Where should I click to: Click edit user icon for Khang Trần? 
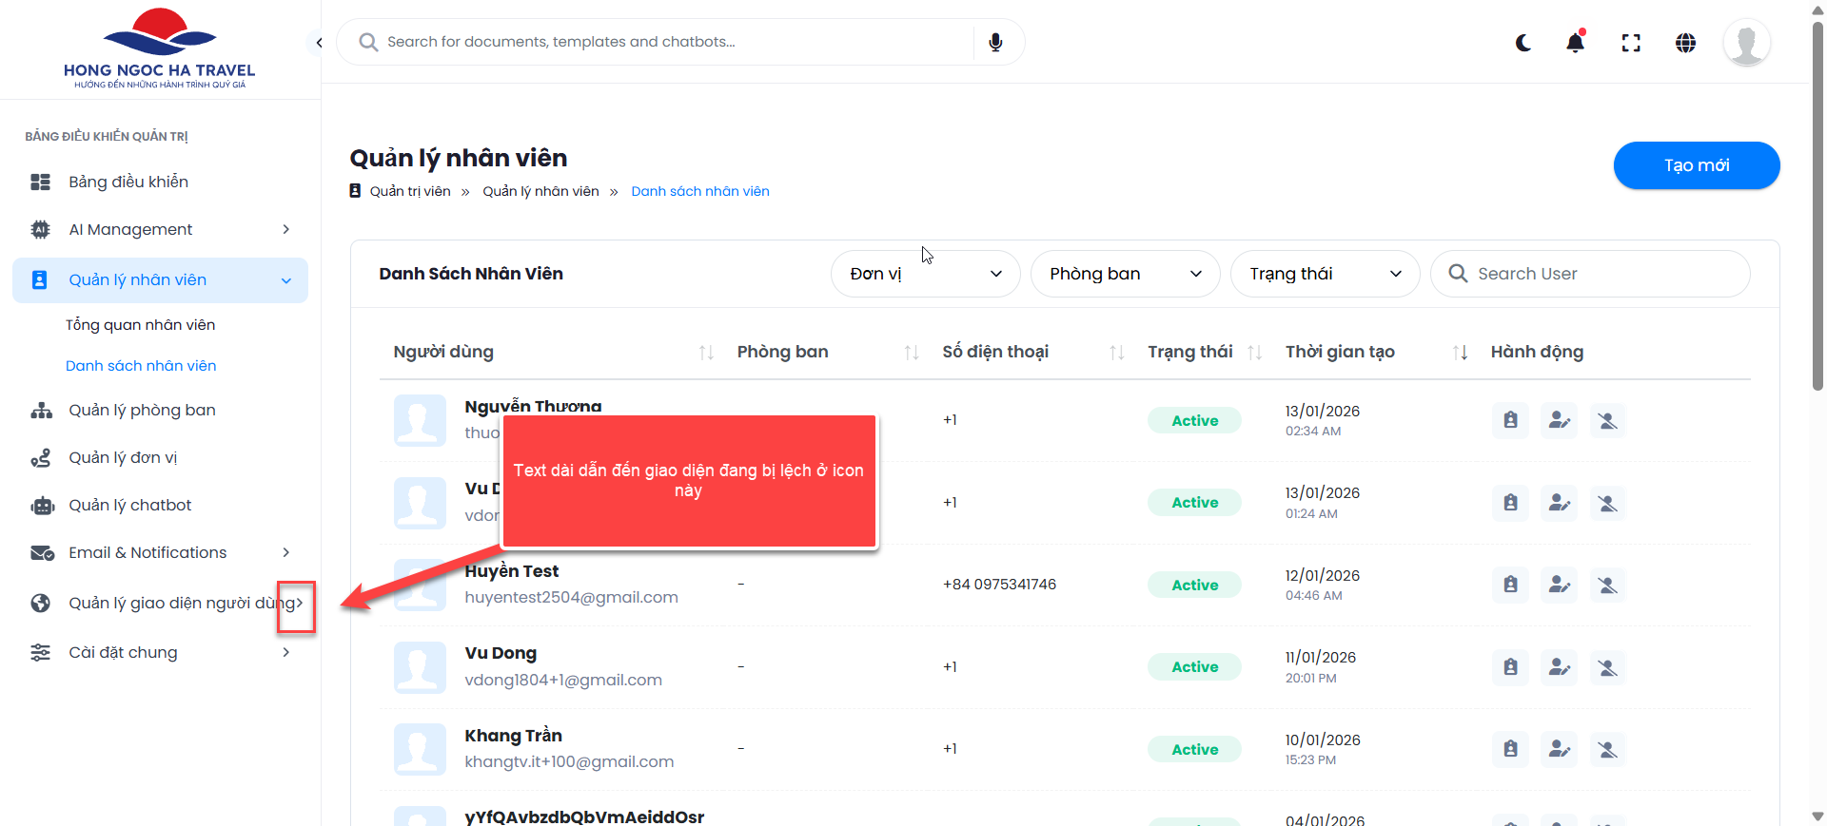point(1559,749)
